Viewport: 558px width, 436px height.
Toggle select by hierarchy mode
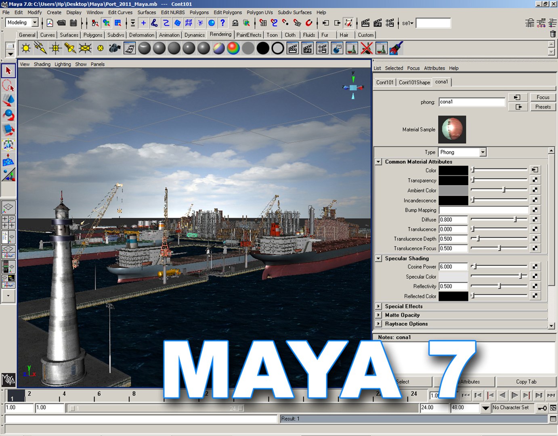click(x=95, y=23)
